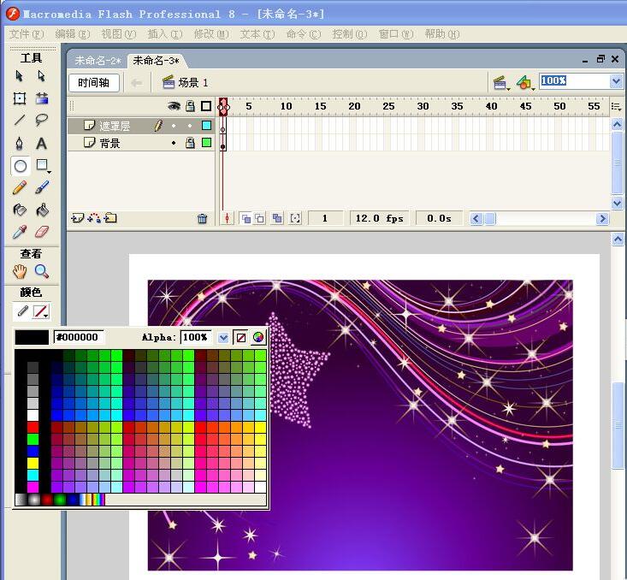
Task: Select the Free Transform tool
Action: click(x=19, y=98)
